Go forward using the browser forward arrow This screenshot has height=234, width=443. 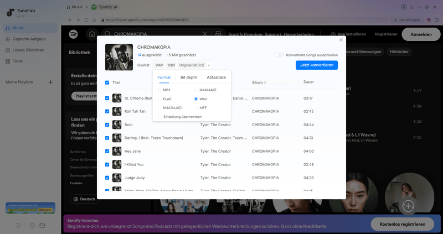(x=78, y=20)
